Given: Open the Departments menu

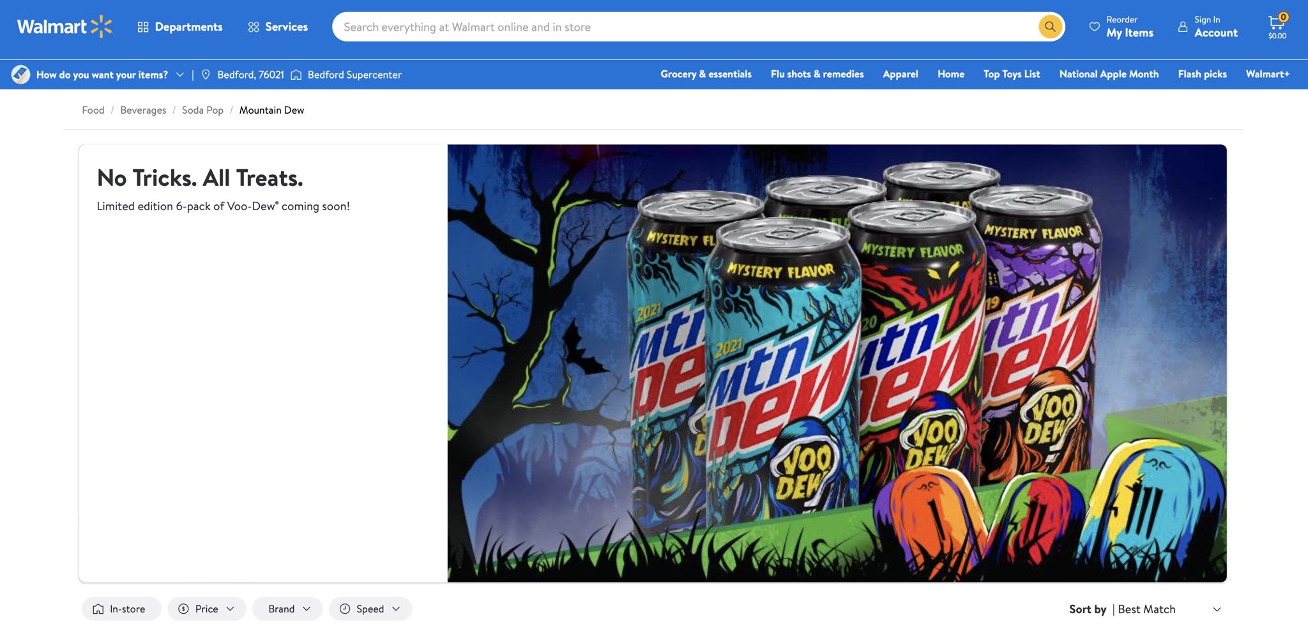Looking at the screenshot, I should pos(180,27).
